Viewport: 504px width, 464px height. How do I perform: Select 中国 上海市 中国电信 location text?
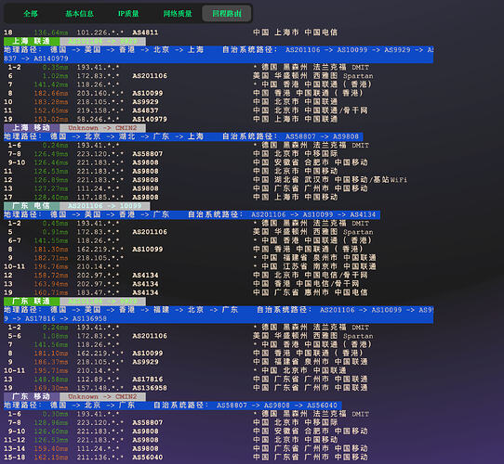[295, 32]
